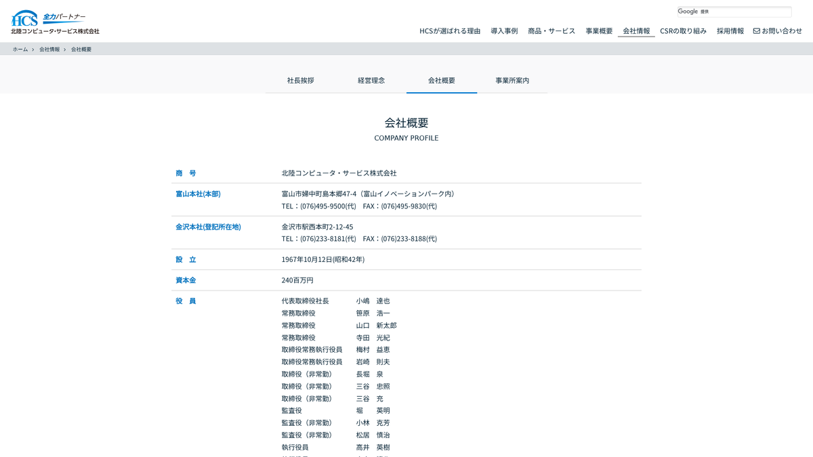Image resolution: width=813 pixels, height=457 pixels.
Task: Switch to the 社長挨拶 tab
Action: (301, 80)
